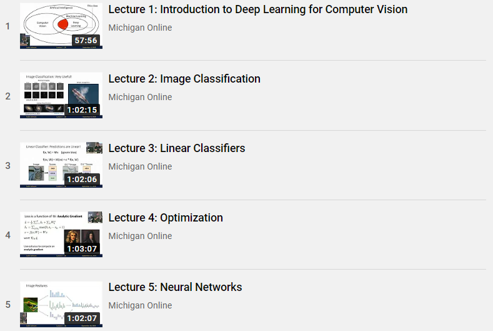Click the 1:03:07 duration badge
The width and height of the screenshot is (493, 331).
point(82,249)
